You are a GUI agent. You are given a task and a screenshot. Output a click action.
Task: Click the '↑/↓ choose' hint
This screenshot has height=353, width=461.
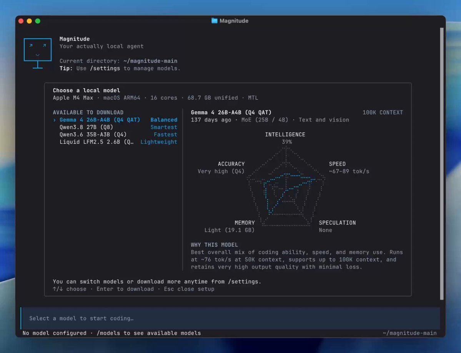(70, 289)
